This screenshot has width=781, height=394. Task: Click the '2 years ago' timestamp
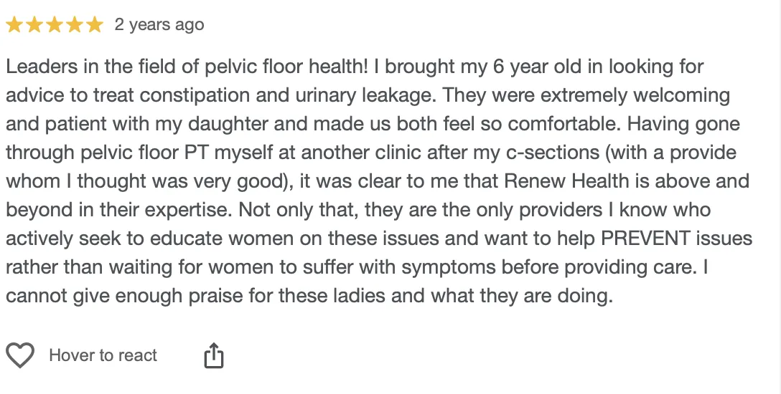tap(159, 24)
